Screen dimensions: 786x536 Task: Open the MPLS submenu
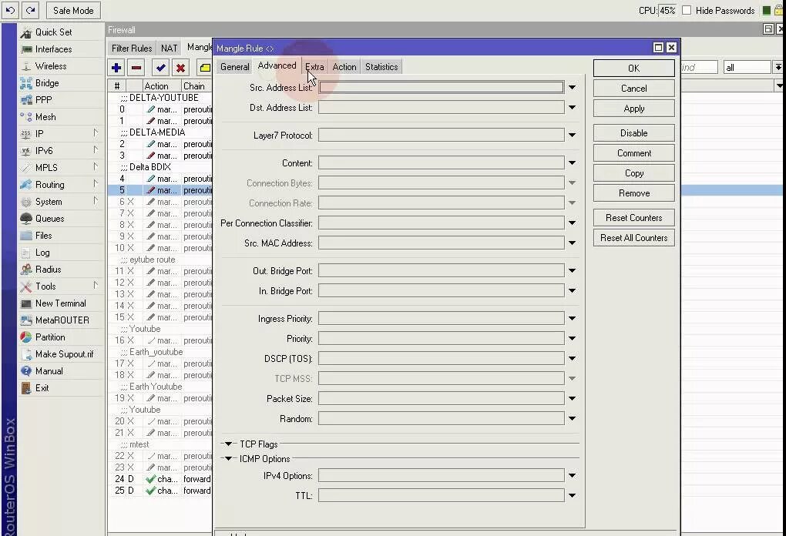coord(46,168)
